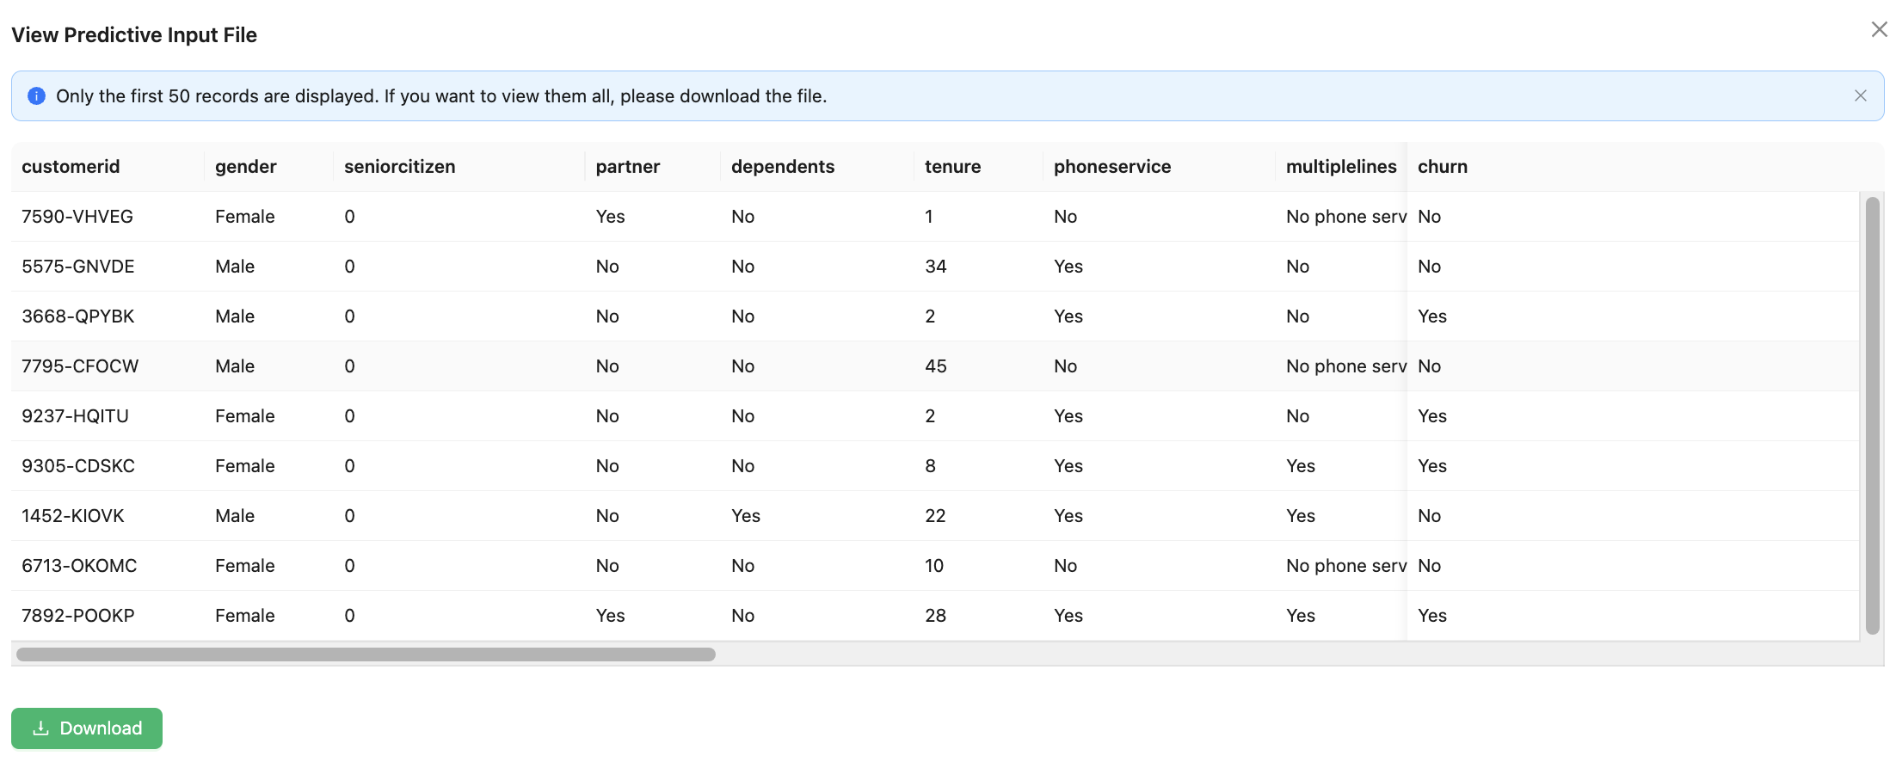Click the multiplelines column header
The width and height of the screenshot is (1896, 762).
[x=1340, y=167]
